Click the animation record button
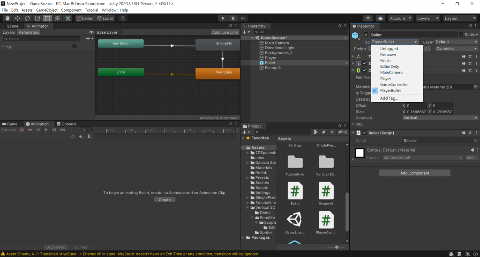Image resolution: width=480 pixels, height=257 pixels. [x=22, y=130]
